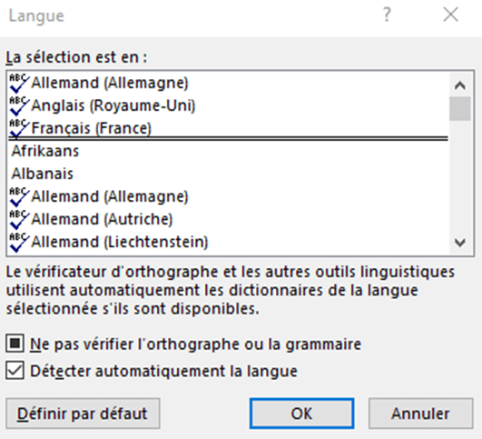Toggle Ne pas vérifier l'orthographe ou la grammaire
The image size is (482, 439).
15,344
